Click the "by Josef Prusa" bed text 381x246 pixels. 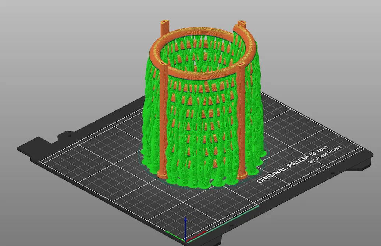325,155
